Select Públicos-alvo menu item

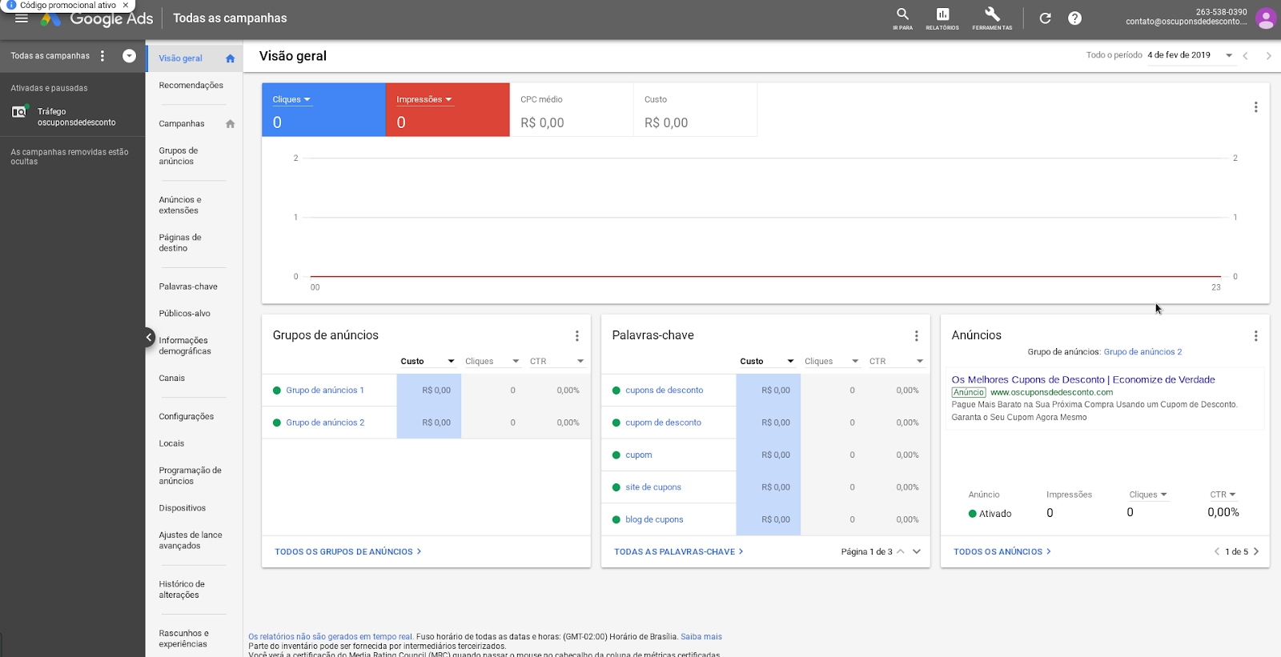(x=184, y=314)
